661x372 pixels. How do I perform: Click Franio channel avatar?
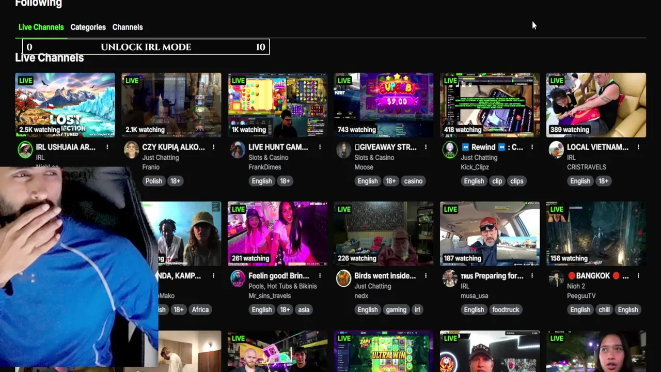tap(131, 150)
